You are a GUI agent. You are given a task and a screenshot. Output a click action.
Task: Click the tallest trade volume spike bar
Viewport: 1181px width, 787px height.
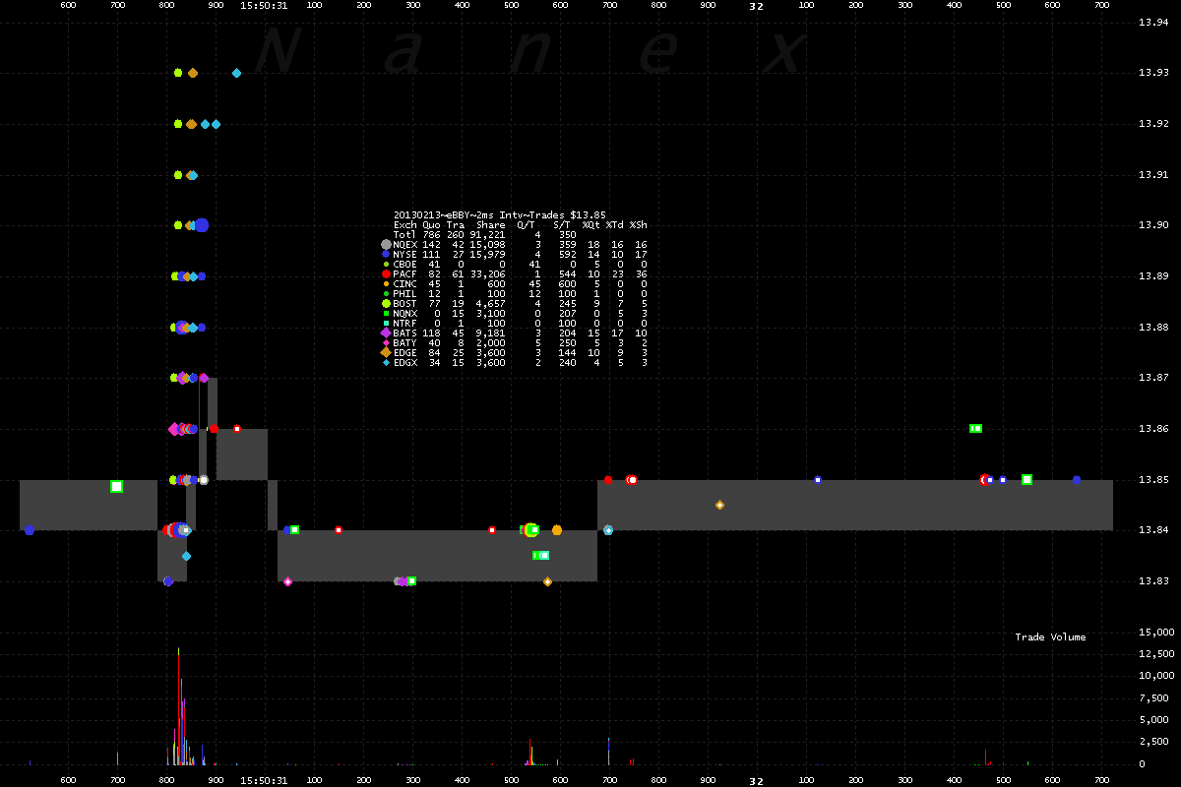coord(178,705)
